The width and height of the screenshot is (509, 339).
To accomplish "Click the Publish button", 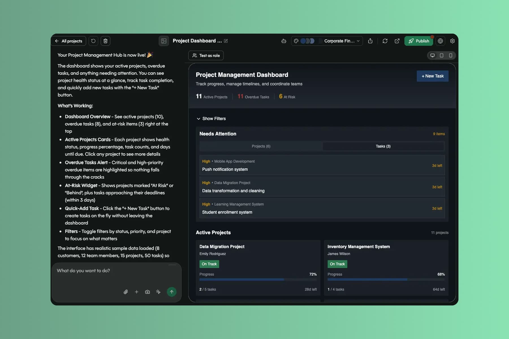I will click(419, 41).
